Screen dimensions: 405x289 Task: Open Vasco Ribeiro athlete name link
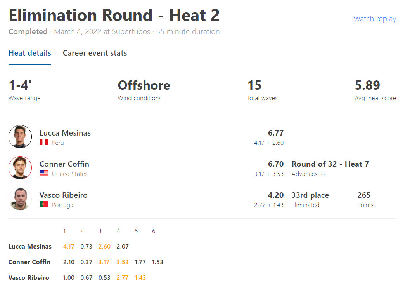pos(64,195)
